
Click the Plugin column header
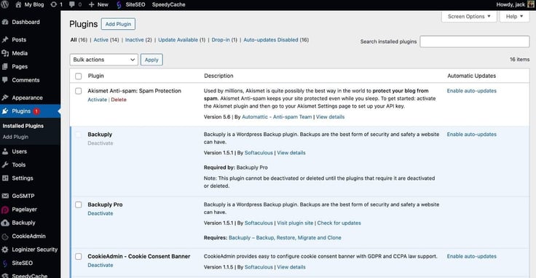click(x=95, y=76)
